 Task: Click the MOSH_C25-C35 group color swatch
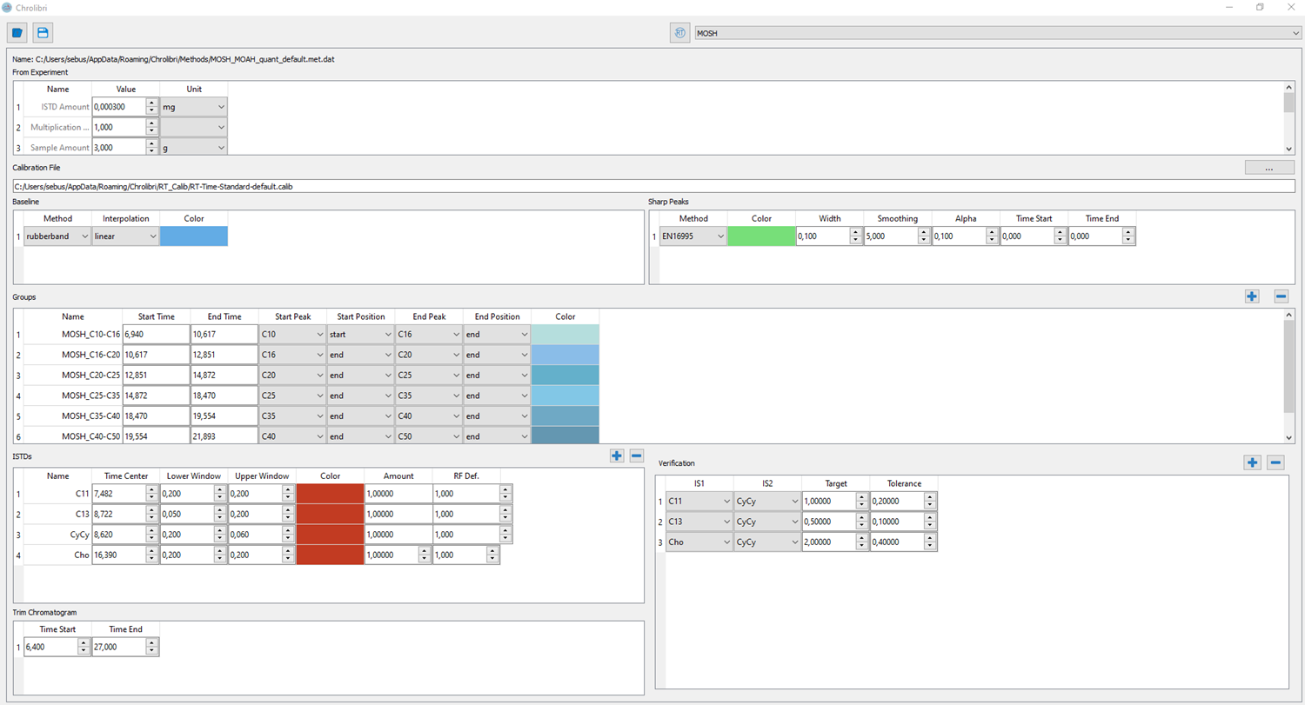point(565,396)
